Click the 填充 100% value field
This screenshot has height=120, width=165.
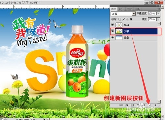(x=152, y=19)
